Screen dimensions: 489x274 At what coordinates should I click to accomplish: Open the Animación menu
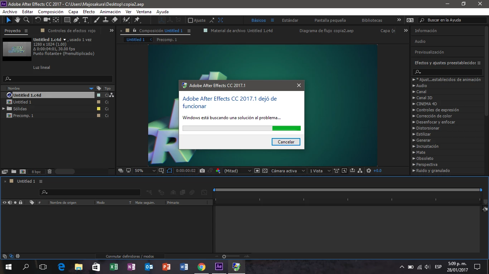(x=110, y=12)
